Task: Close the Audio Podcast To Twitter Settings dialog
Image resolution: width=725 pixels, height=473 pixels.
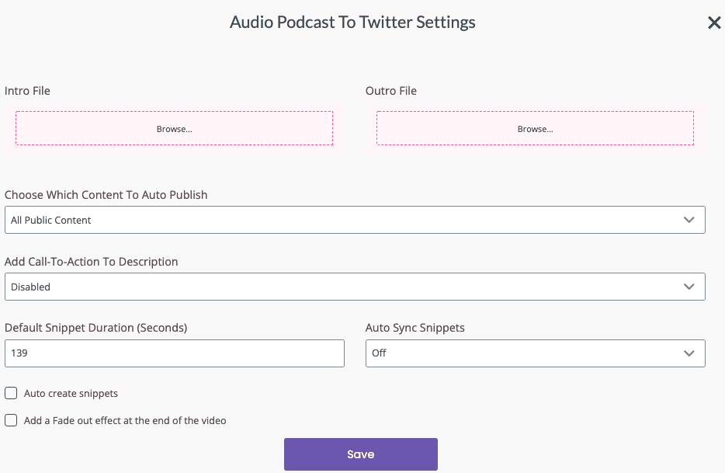Action: 714,23
